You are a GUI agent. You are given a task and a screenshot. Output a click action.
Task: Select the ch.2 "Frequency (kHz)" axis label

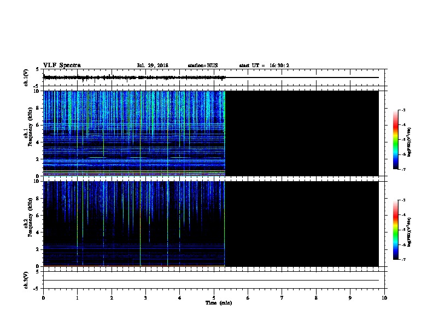tap(30, 217)
